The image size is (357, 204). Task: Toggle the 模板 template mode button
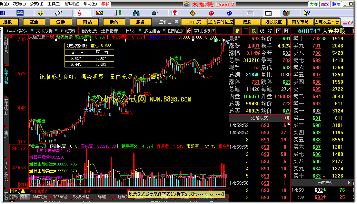[24, 197]
